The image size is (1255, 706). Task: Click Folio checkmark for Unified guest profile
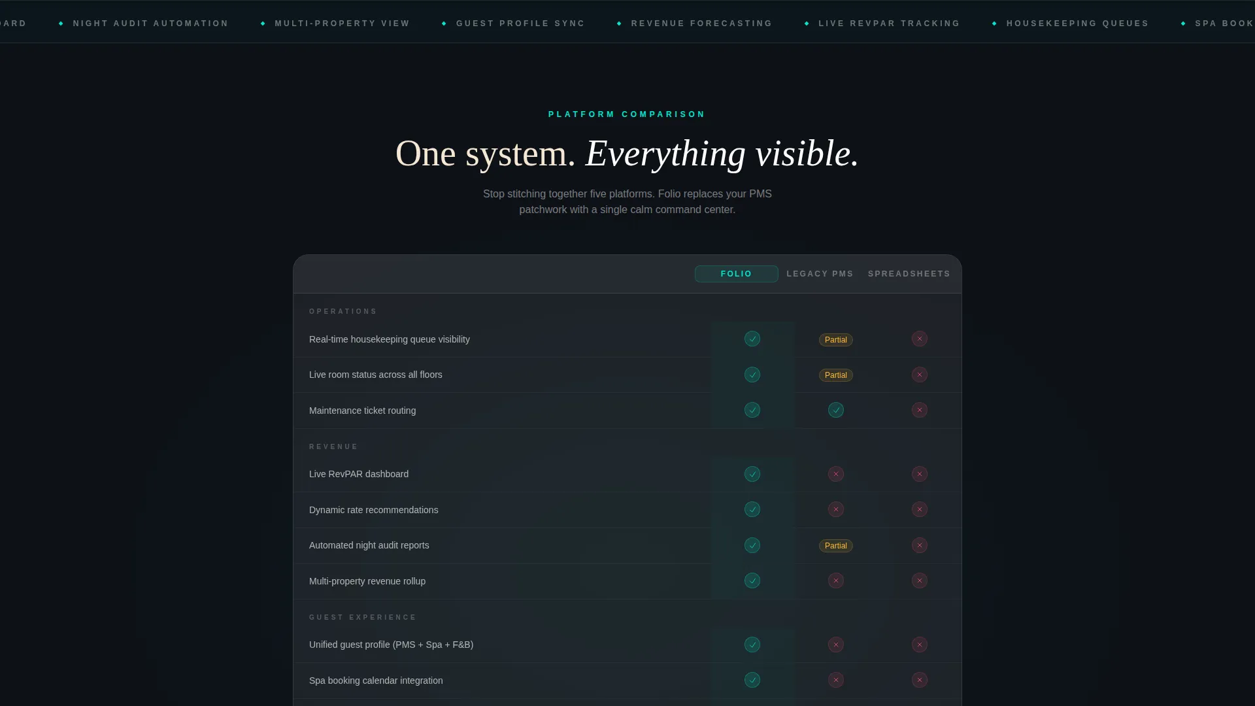[x=752, y=645]
